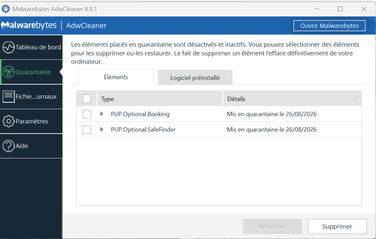Click the Supprimer button

[x=337, y=226]
